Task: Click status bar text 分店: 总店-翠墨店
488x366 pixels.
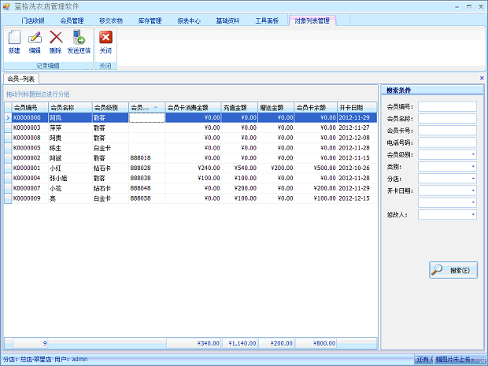Action: pyautogui.click(x=27, y=360)
